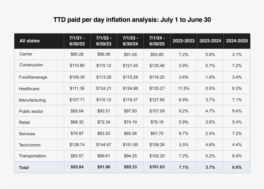264x189 pixels.
Task: Select the Carrier row label
Action: coord(26,54)
